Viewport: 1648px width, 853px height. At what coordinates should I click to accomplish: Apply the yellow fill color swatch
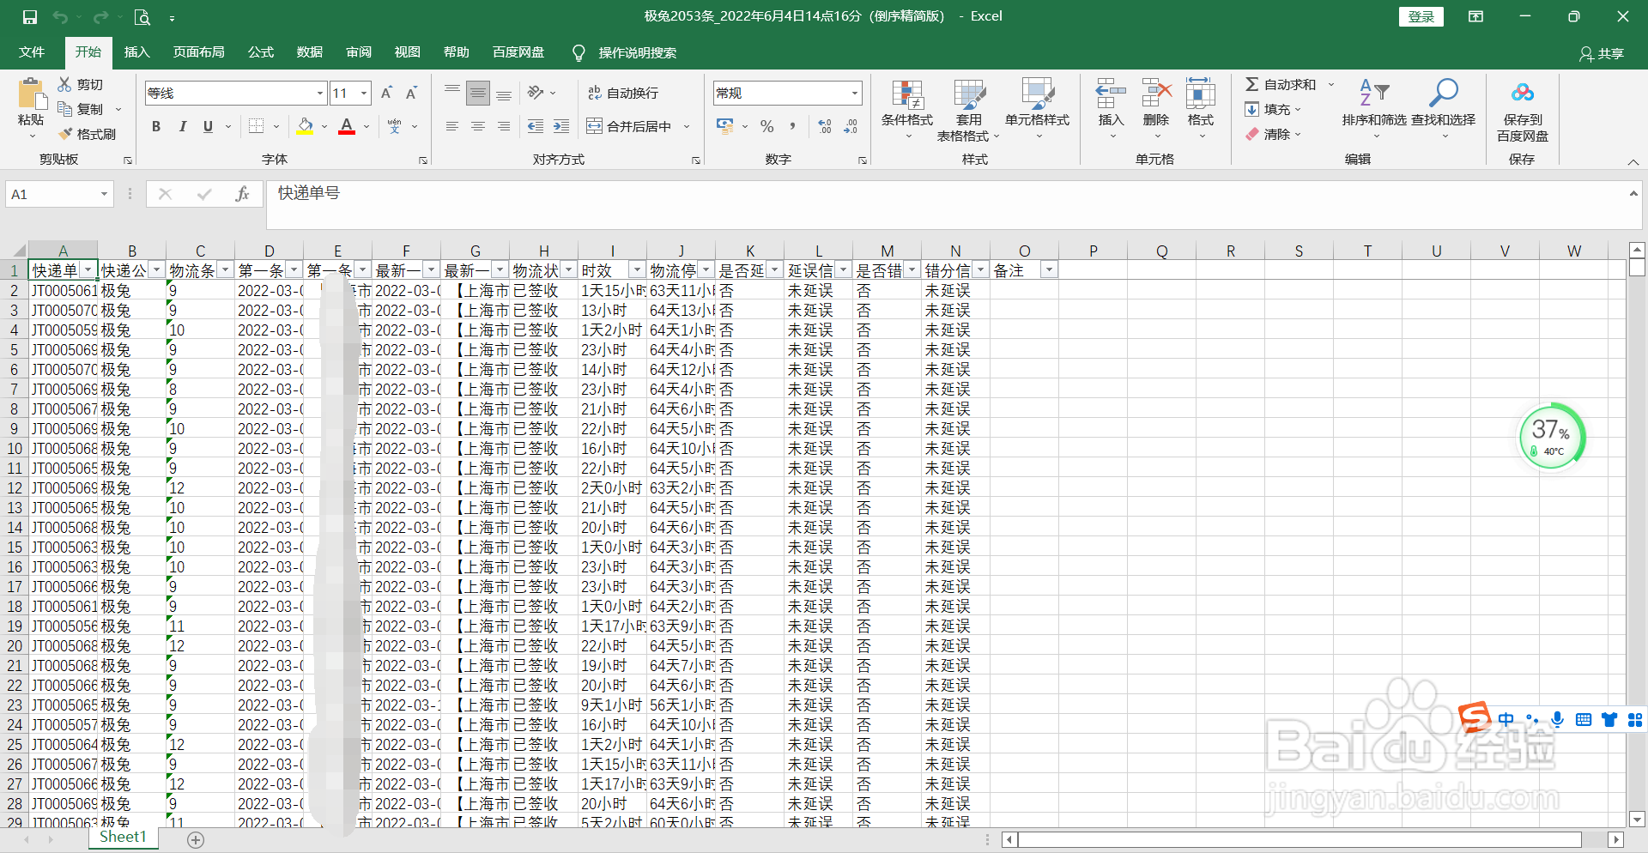tap(305, 126)
